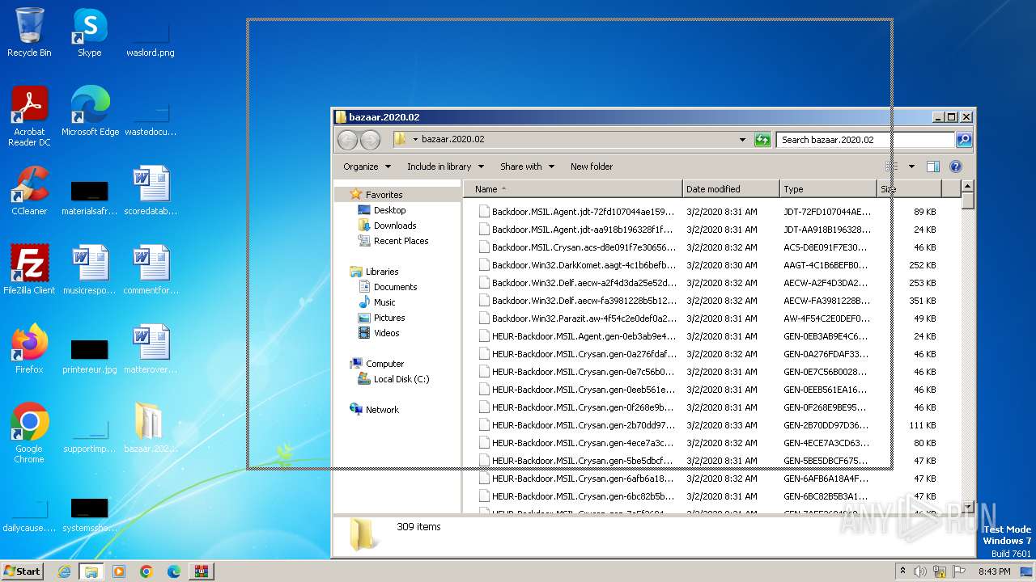Open Edge from the taskbar
Image resolution: width=1036 pixels, height=582 pixels.
174,571
